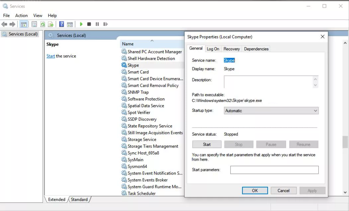Toggle Show/Hide Console Tree icon
This screenshot has width=349, height=211.
[24, 24]
